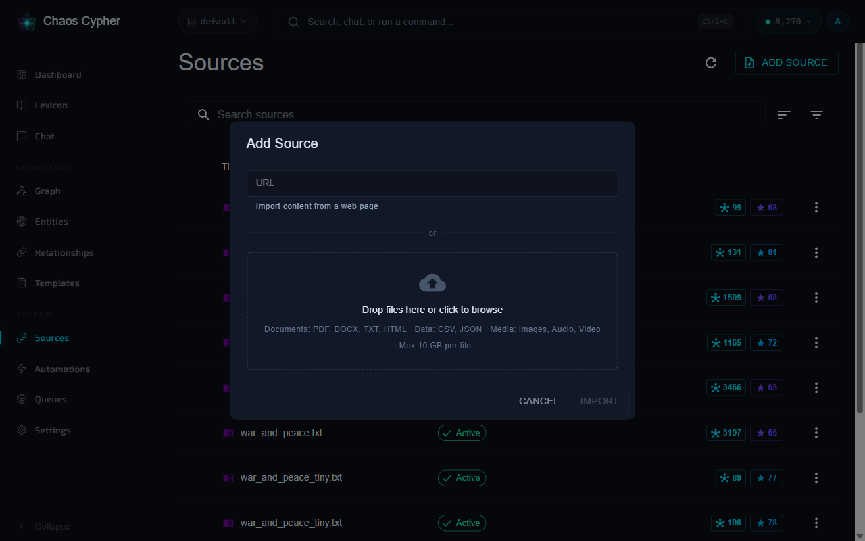This screenshot has height=541, width=865.
Task: Open the Dashboard page
Action: pyautogui.click(x=58, y=74)
